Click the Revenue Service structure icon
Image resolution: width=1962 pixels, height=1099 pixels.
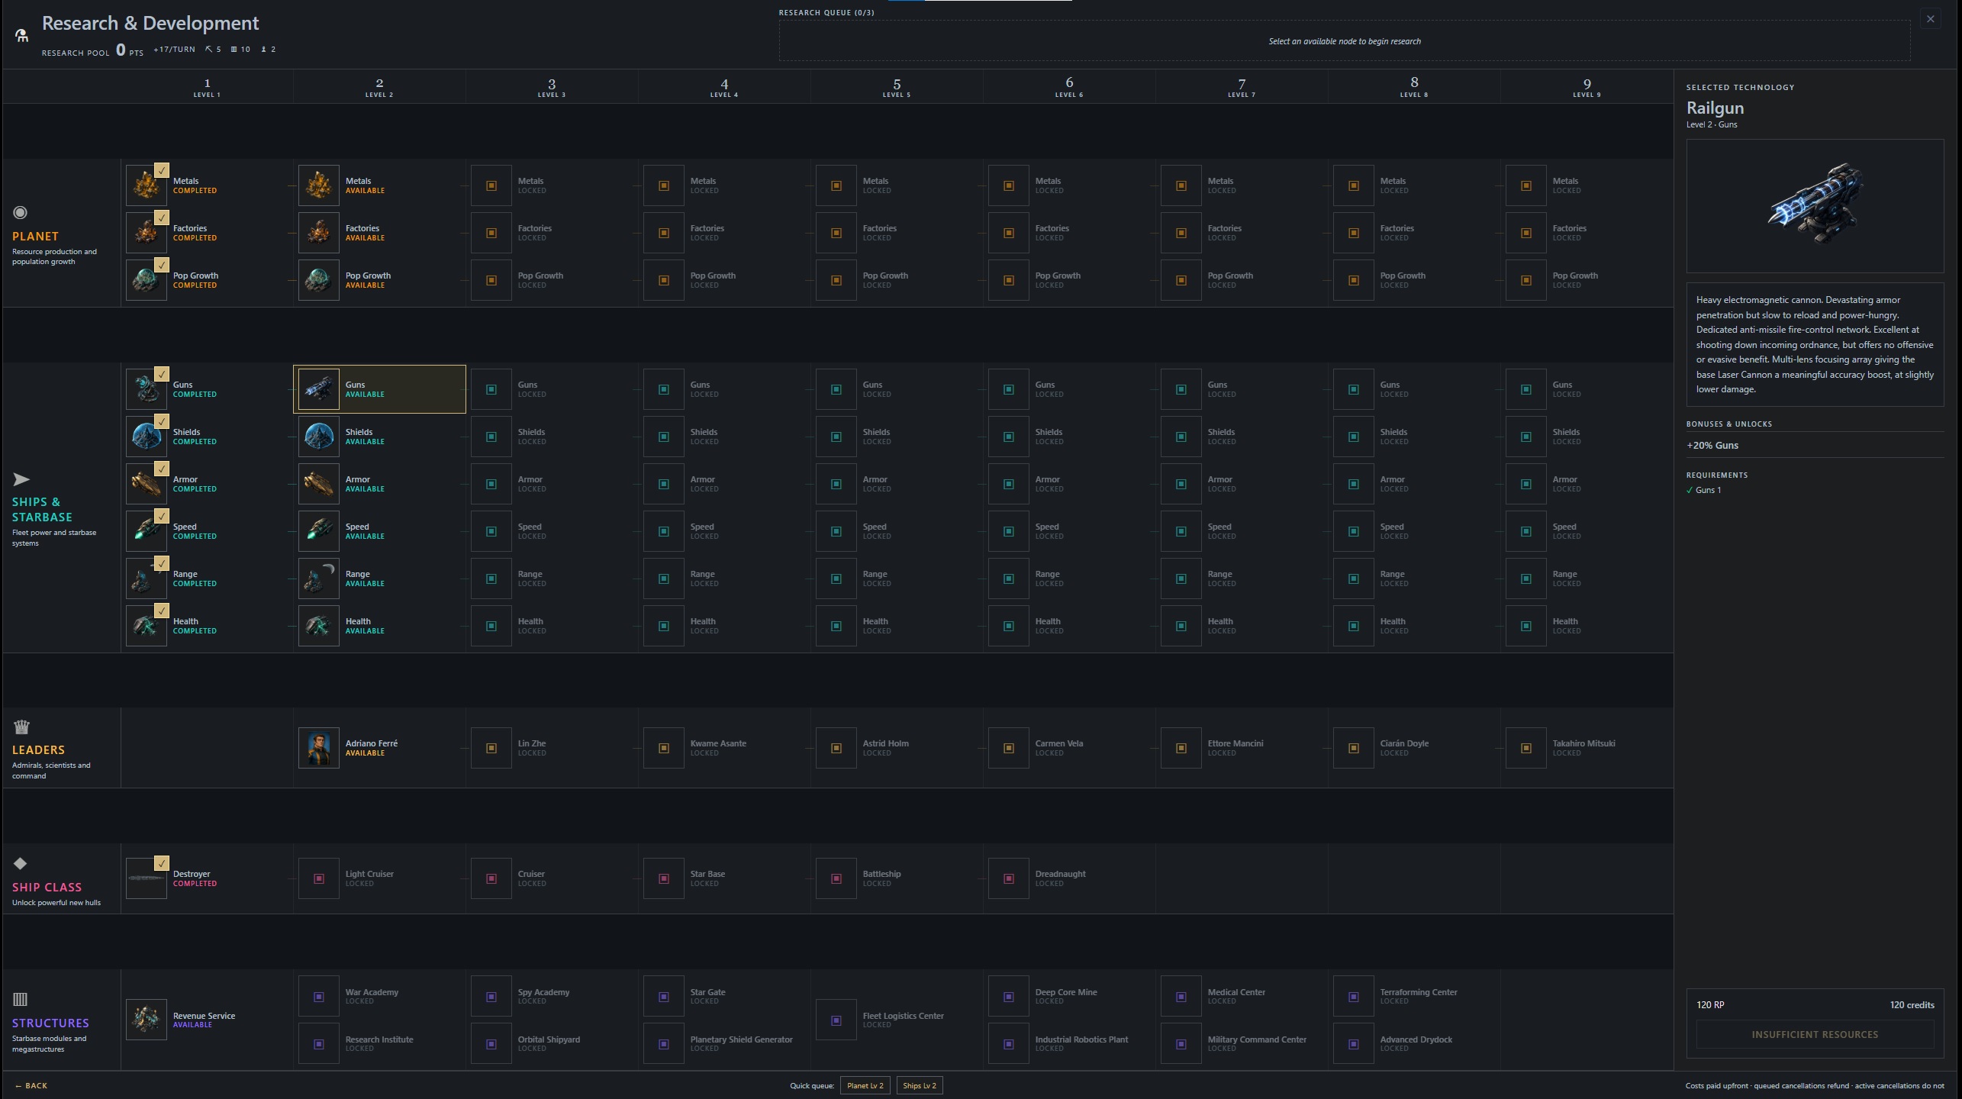point(147,1020)
